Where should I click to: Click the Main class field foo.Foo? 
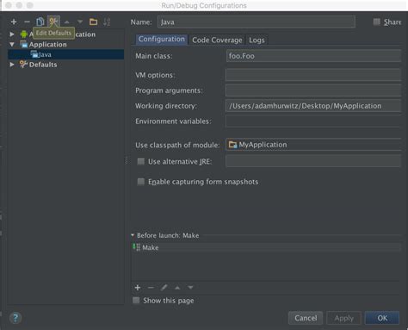coord(313,56)
